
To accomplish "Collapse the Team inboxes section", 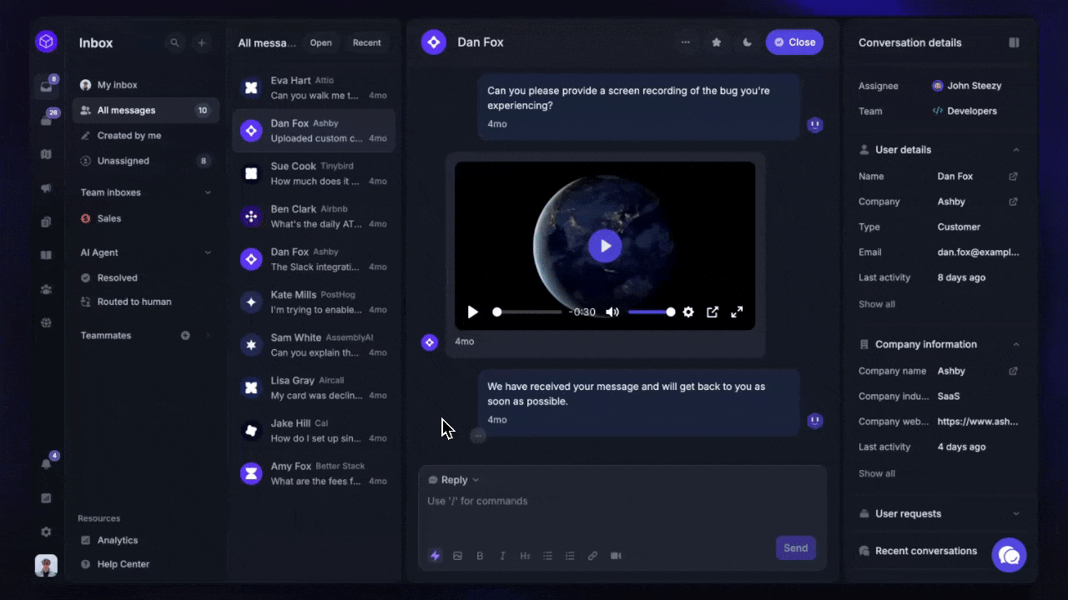I will pyautogui.click(x=208, y=192).
